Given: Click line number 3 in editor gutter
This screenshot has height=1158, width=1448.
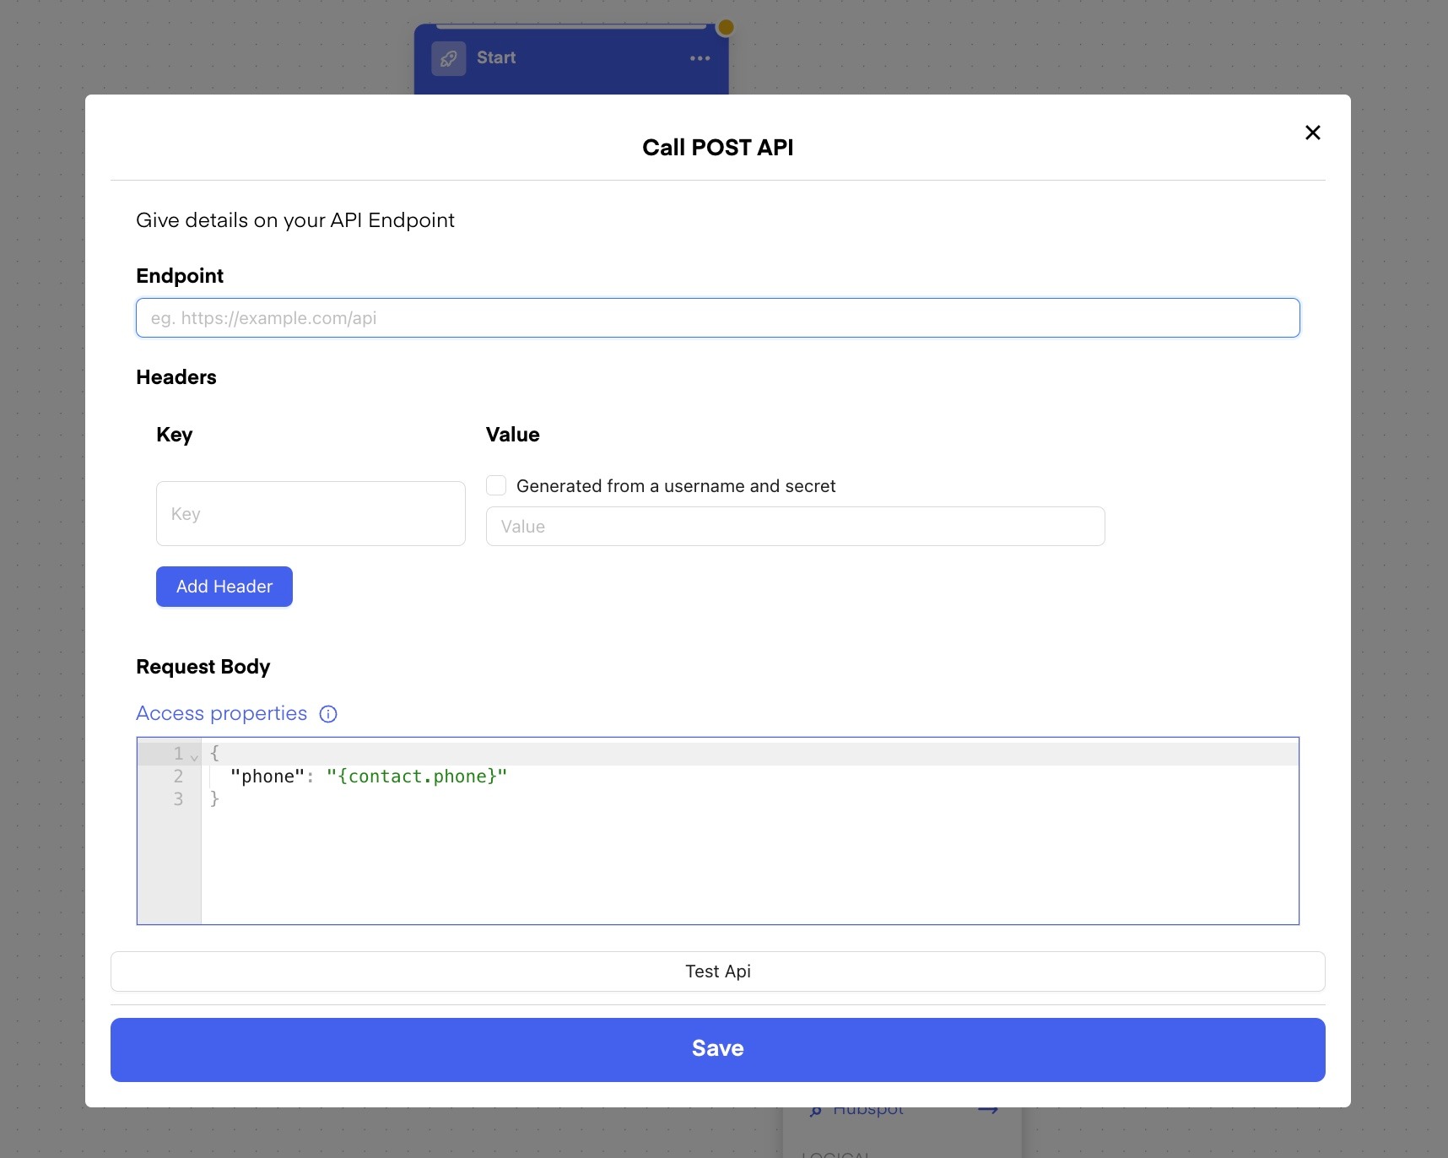Looking at the screenshot, I should pos(178,799).
